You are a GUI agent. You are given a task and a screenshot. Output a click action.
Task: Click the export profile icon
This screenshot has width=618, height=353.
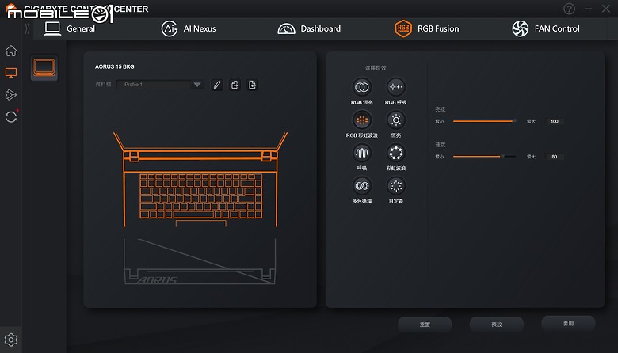tap(235, 85)
